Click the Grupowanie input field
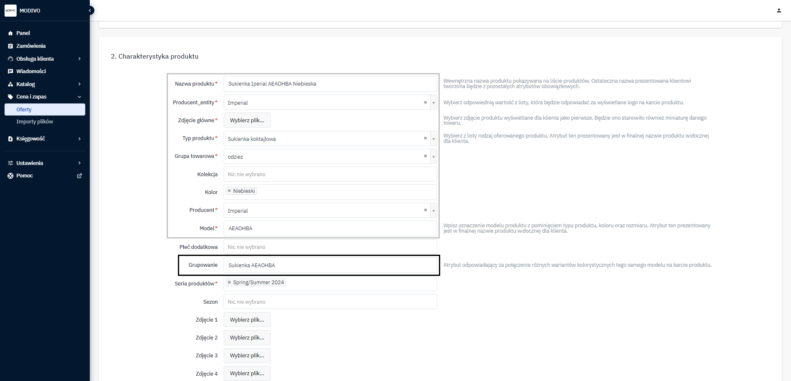791x381 pixels. pyautogui.click(x=330, y=265)
